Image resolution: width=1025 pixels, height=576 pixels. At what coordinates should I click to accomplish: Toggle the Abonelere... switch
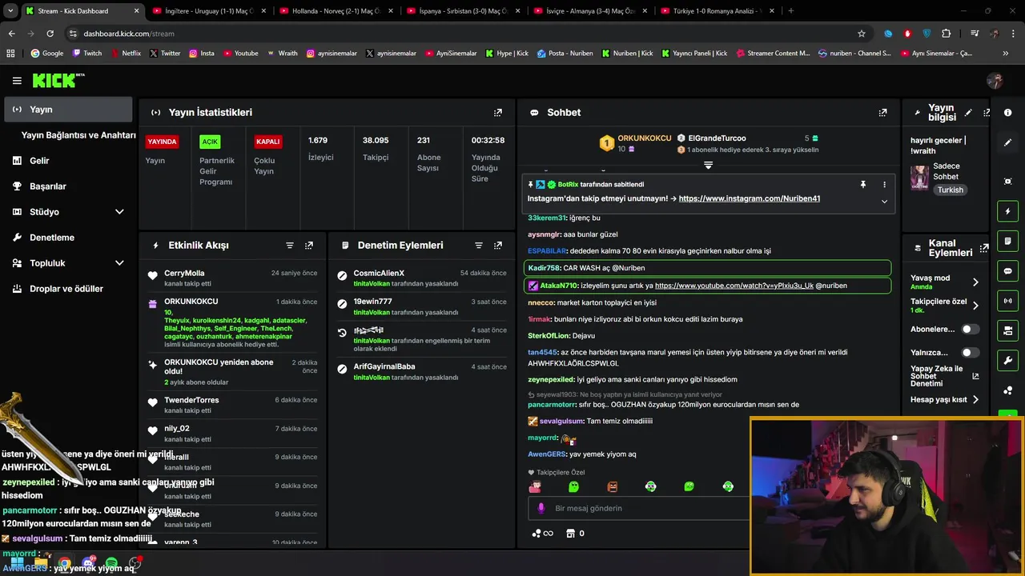[x=970, y=329]
